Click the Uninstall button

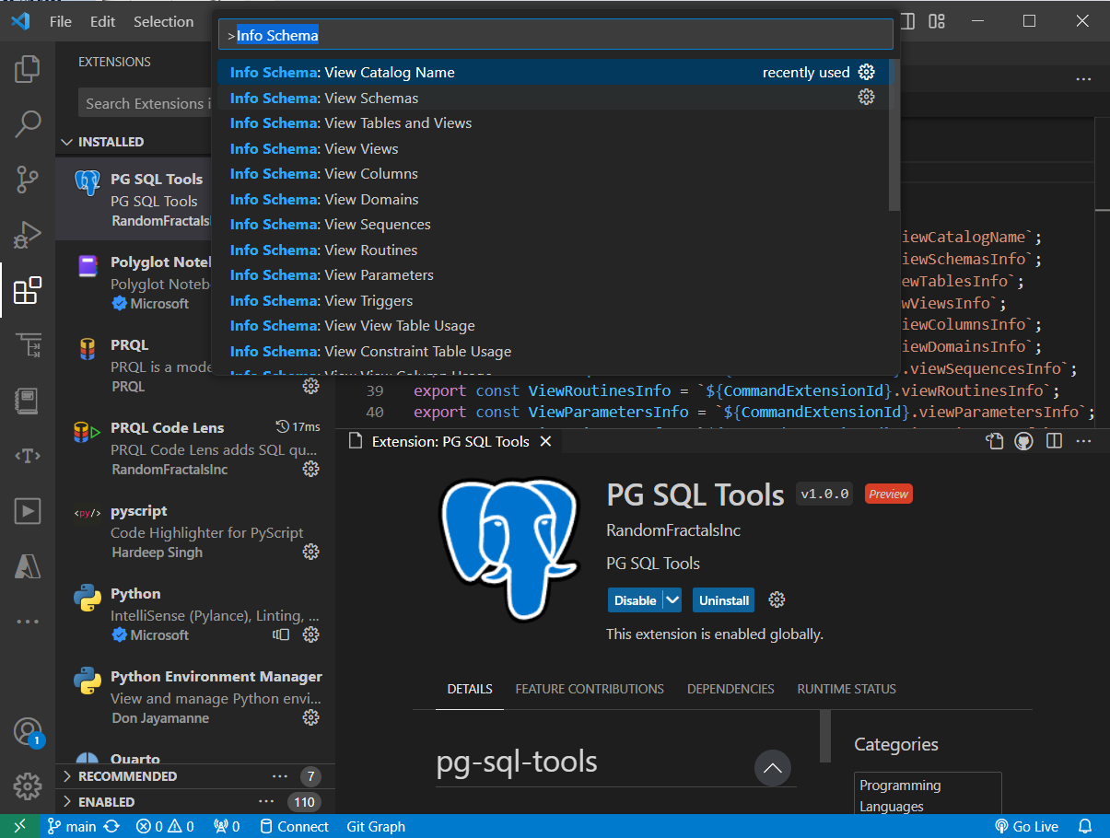tap(724, 599)
